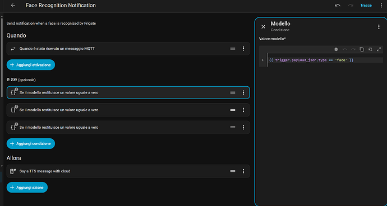Grab the MQTT trigger reorder handle
This screenshot has height=206, width=387.
click(x=233, y=49)
